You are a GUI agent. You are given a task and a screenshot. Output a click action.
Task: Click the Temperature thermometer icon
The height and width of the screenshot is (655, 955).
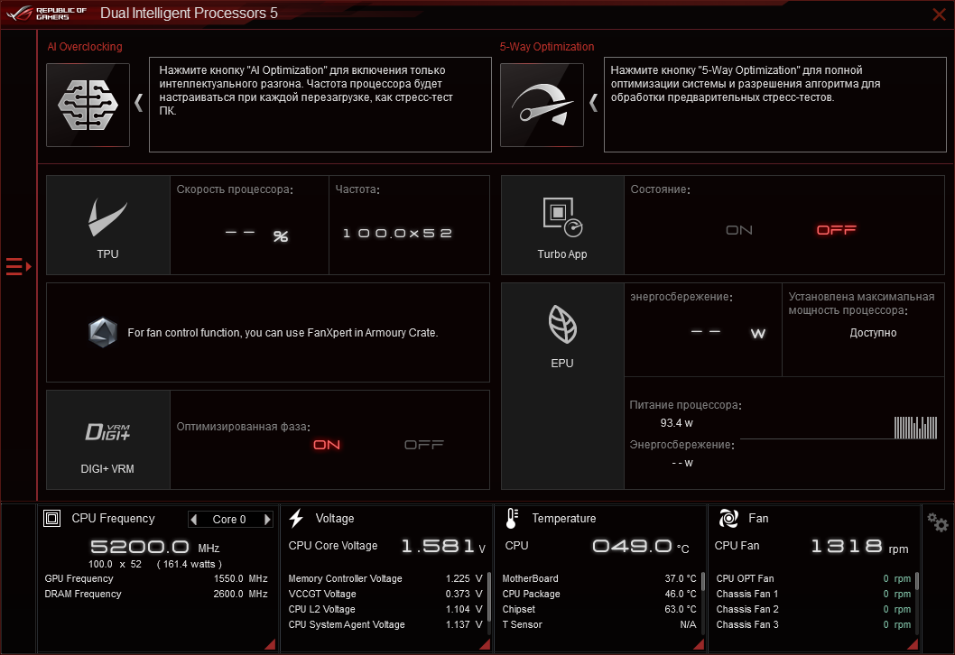[x=512, y=519]
